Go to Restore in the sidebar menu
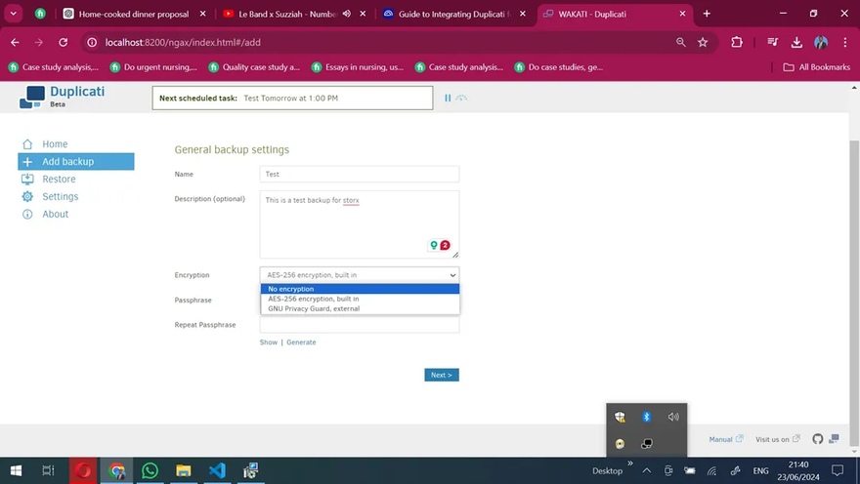 (x=59, y=179)
